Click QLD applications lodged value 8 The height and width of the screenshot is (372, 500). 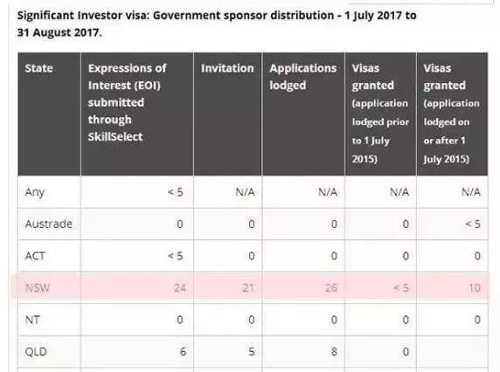coord(334,352)
